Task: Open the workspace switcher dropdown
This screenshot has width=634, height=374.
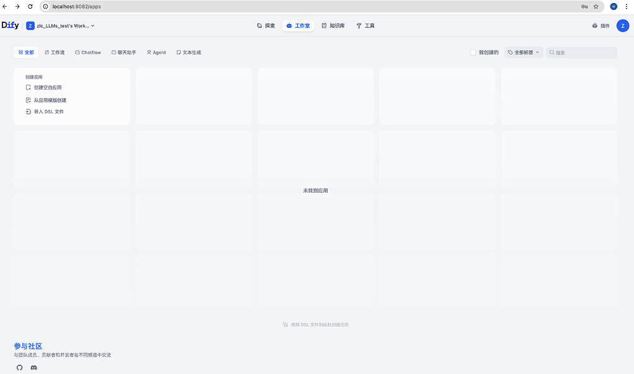Action: click(60, 25)
